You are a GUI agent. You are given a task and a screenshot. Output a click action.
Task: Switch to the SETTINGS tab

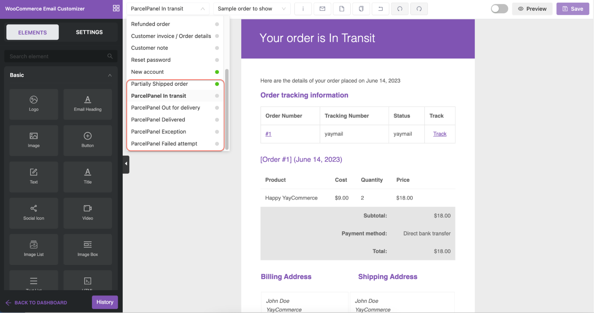click(89, 32)
